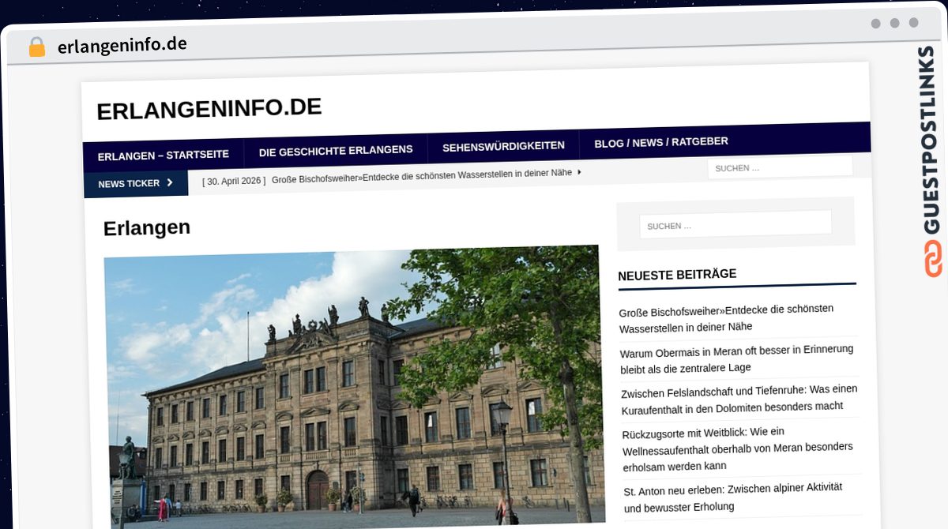
Task: Click the Neueste Beiträge heading
Action: [677, 274]
